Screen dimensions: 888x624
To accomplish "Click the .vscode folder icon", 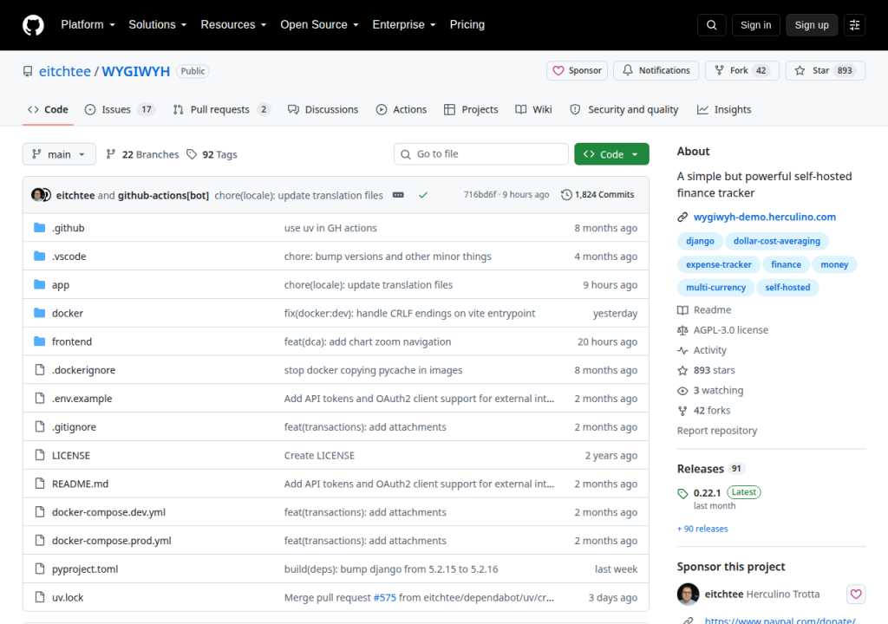I will tap(39, 256).
